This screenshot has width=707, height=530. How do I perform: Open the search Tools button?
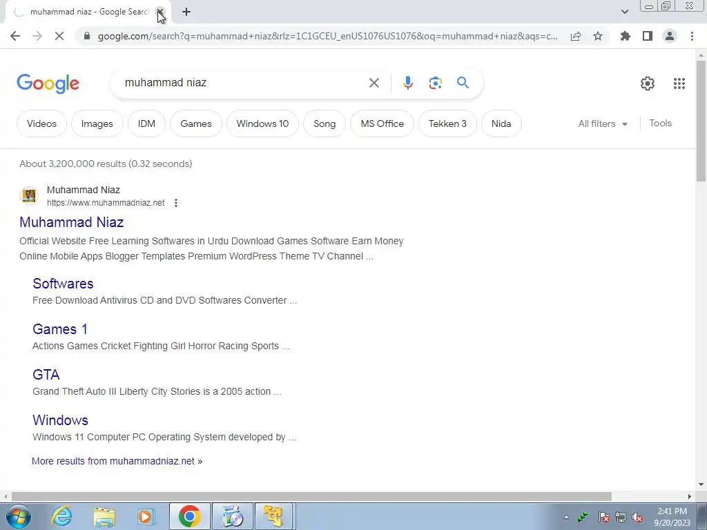(660, 123)
